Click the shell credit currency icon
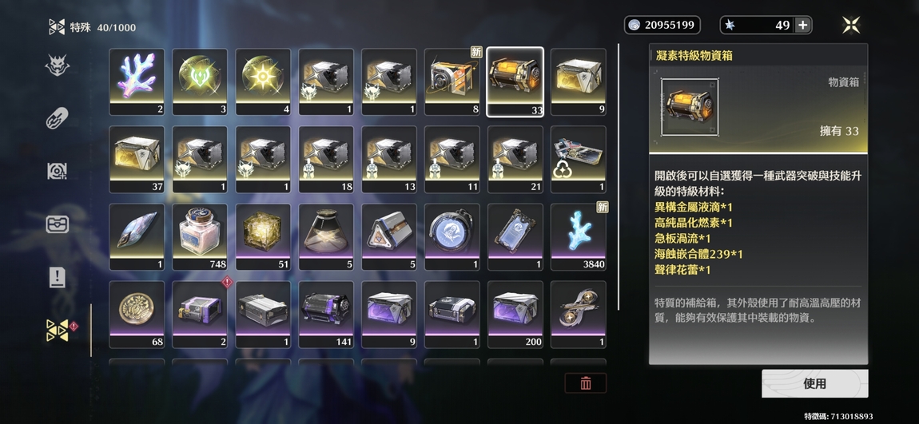919x424 pixels. coord(635,26)
